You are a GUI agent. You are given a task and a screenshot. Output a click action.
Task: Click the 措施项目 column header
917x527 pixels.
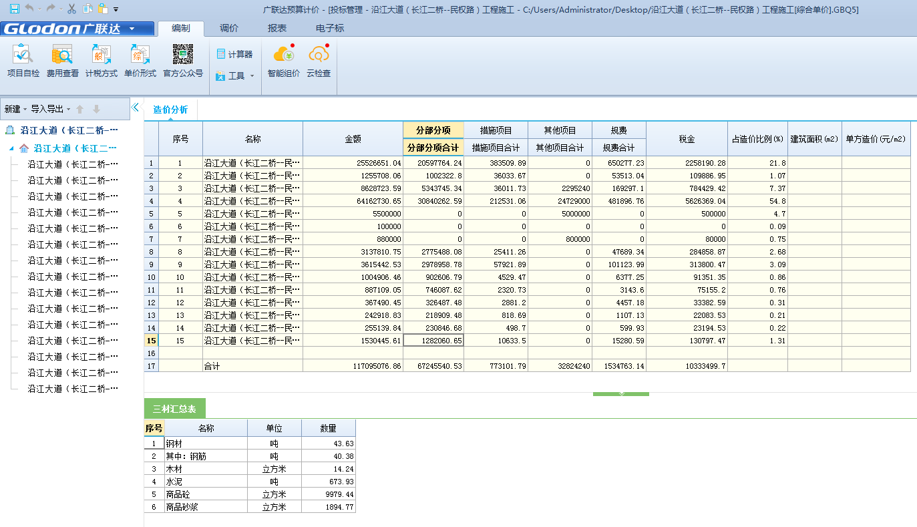[x=496, y=130]
